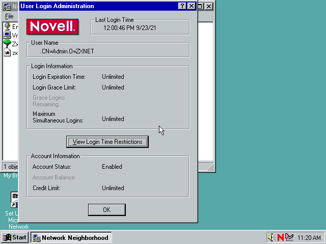Image resolution: width=326 pixels, height=244 pixels.
Task: Open the Start menu
Action: click(x=15, y=237)
